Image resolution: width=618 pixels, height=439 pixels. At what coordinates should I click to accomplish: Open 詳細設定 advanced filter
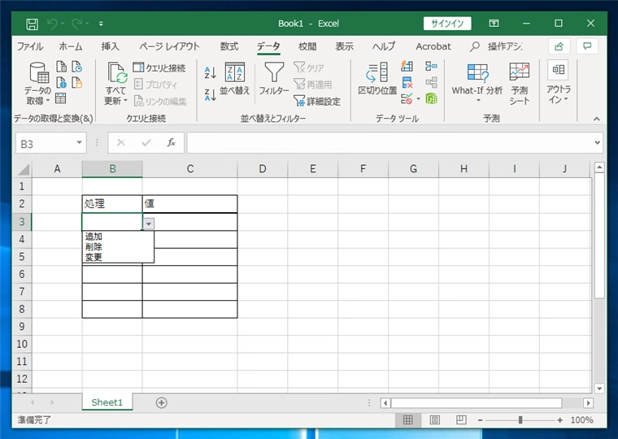click(x=317, y=102)
